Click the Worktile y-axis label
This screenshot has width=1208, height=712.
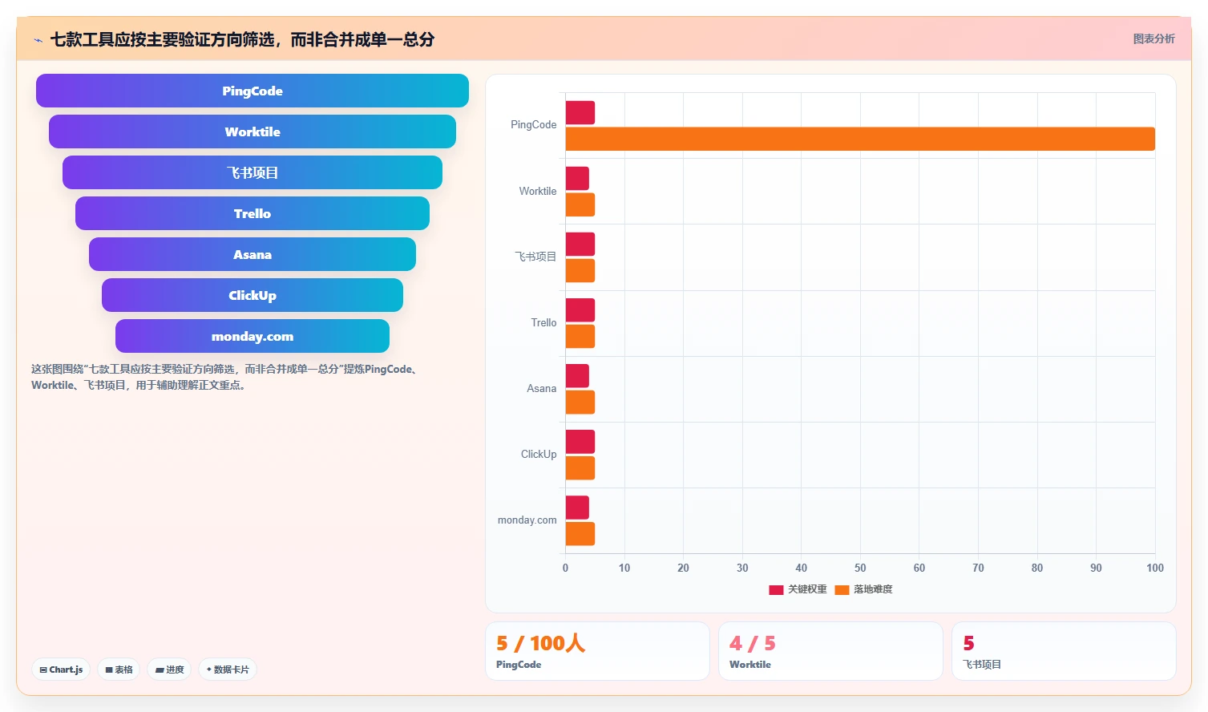click(x=537, y=191)
